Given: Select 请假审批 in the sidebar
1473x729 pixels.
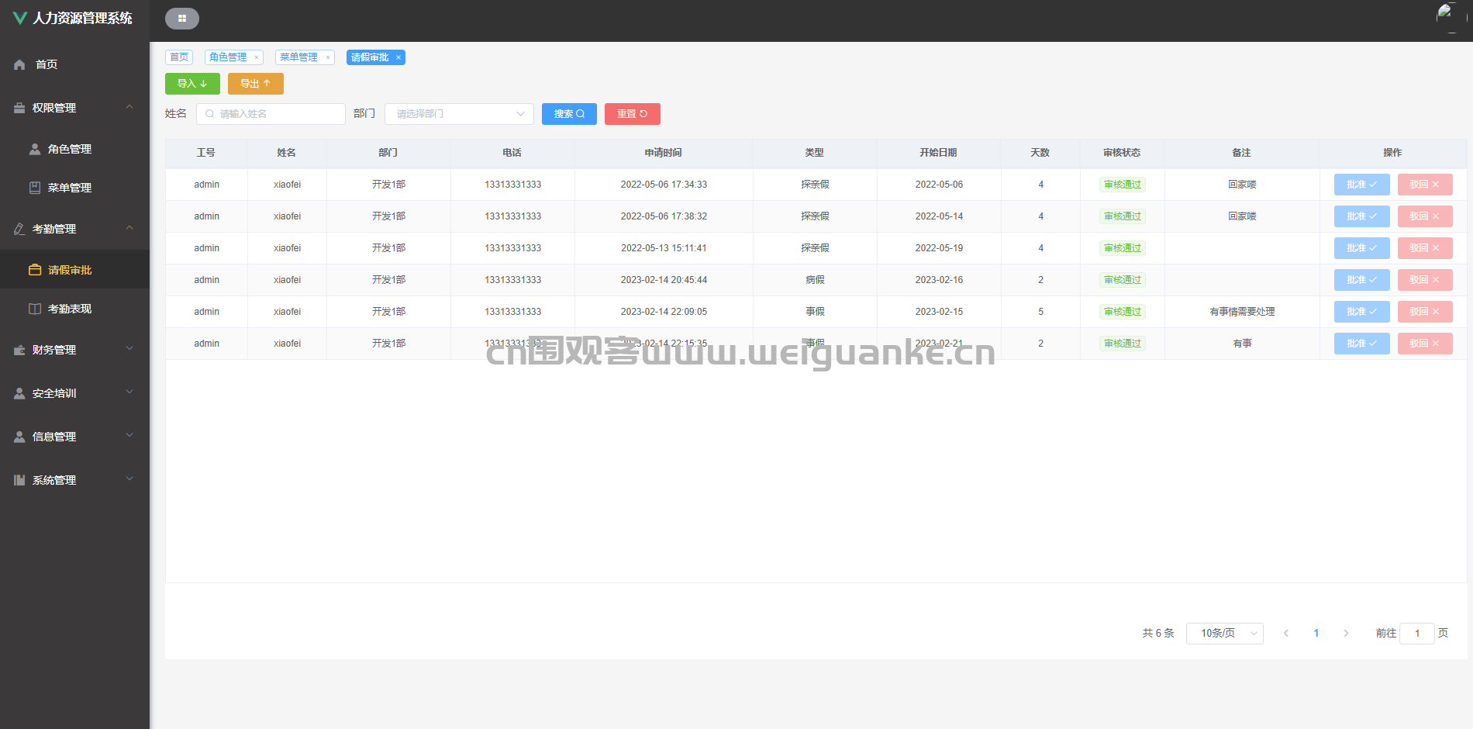Looking at the screenshot, I should [x=74, y=270].
